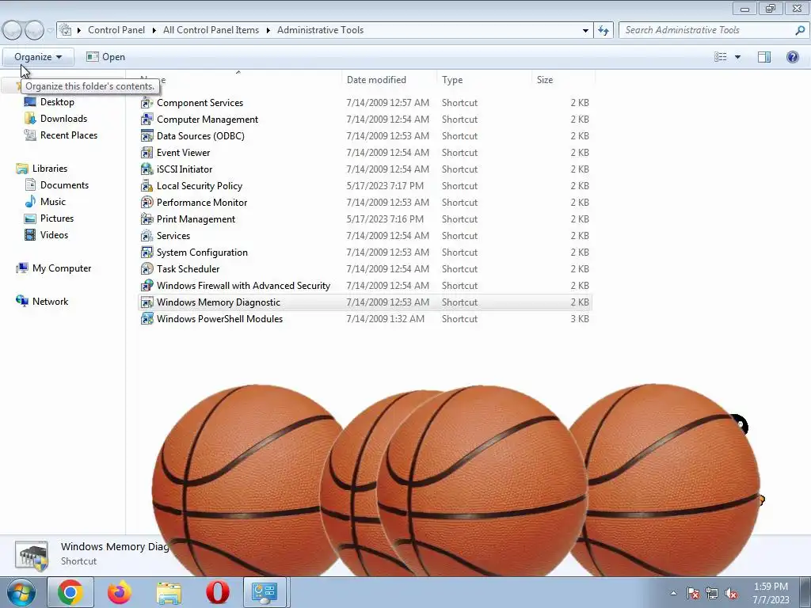Open Opera from the taskbar
811x608 pixels.
tap(218, 592)
